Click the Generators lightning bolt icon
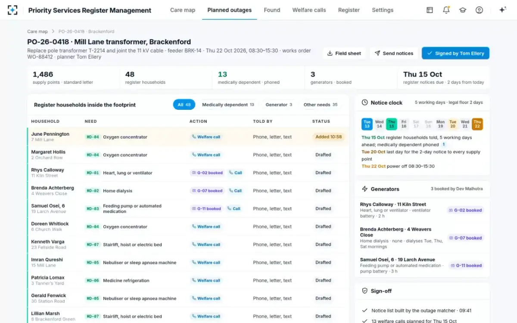Image resolution: width=517 pixels, height=323 pixels. [x=364, y=189]
